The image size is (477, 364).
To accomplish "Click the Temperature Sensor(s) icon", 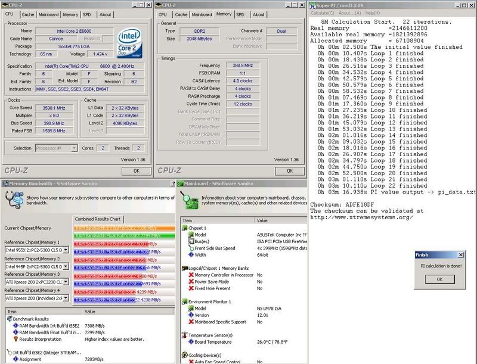I will click(x=184, y=335).
